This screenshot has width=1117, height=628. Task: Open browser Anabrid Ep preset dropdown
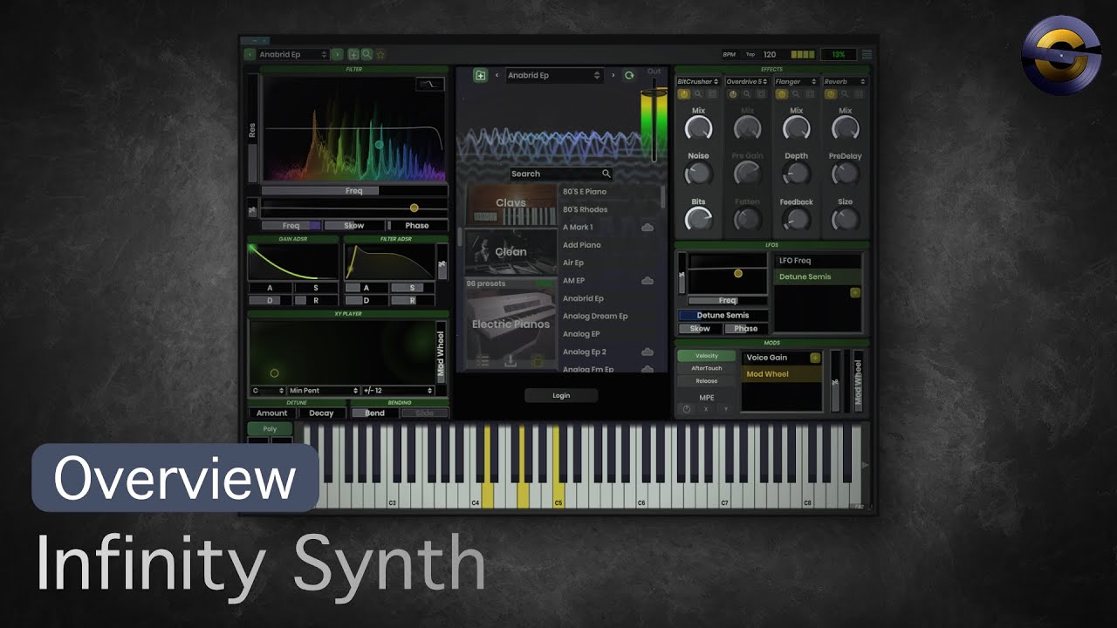coord(555,76)
